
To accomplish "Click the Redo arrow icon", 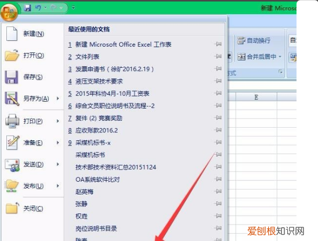I will pyautogui.click(x=54, y=8).
